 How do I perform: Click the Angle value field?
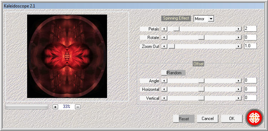click(251, 81)
